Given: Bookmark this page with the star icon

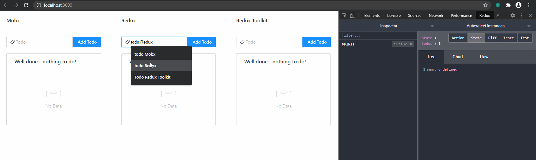Looking at the screenshot, I should pyautogui.click(x=485, y=5).
